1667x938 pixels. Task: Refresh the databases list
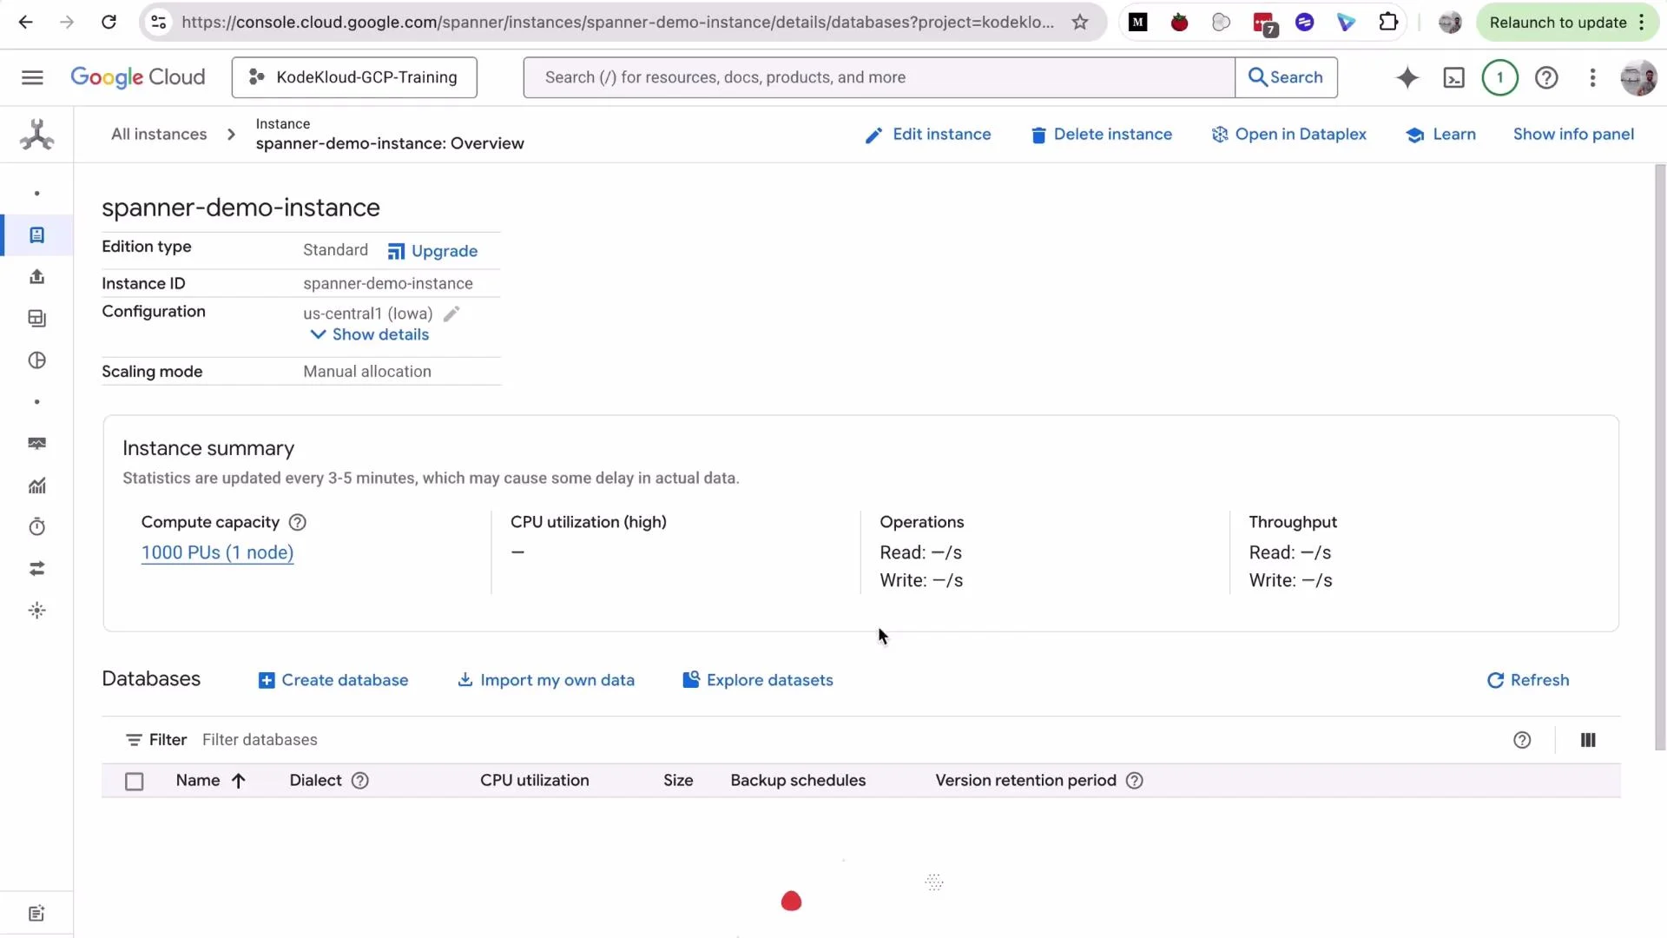tap(1528, 680)
